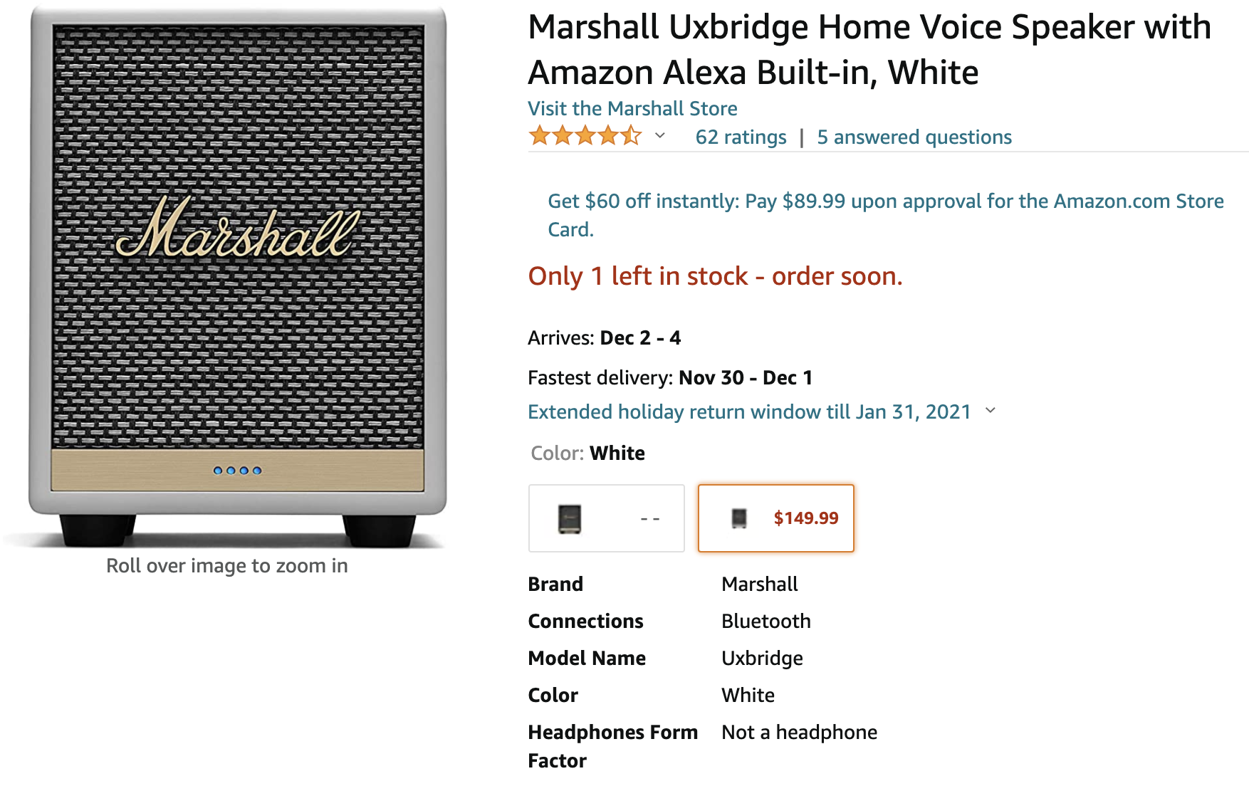
Task: Click the star rating icons
Action: click(x=585, y=136)
